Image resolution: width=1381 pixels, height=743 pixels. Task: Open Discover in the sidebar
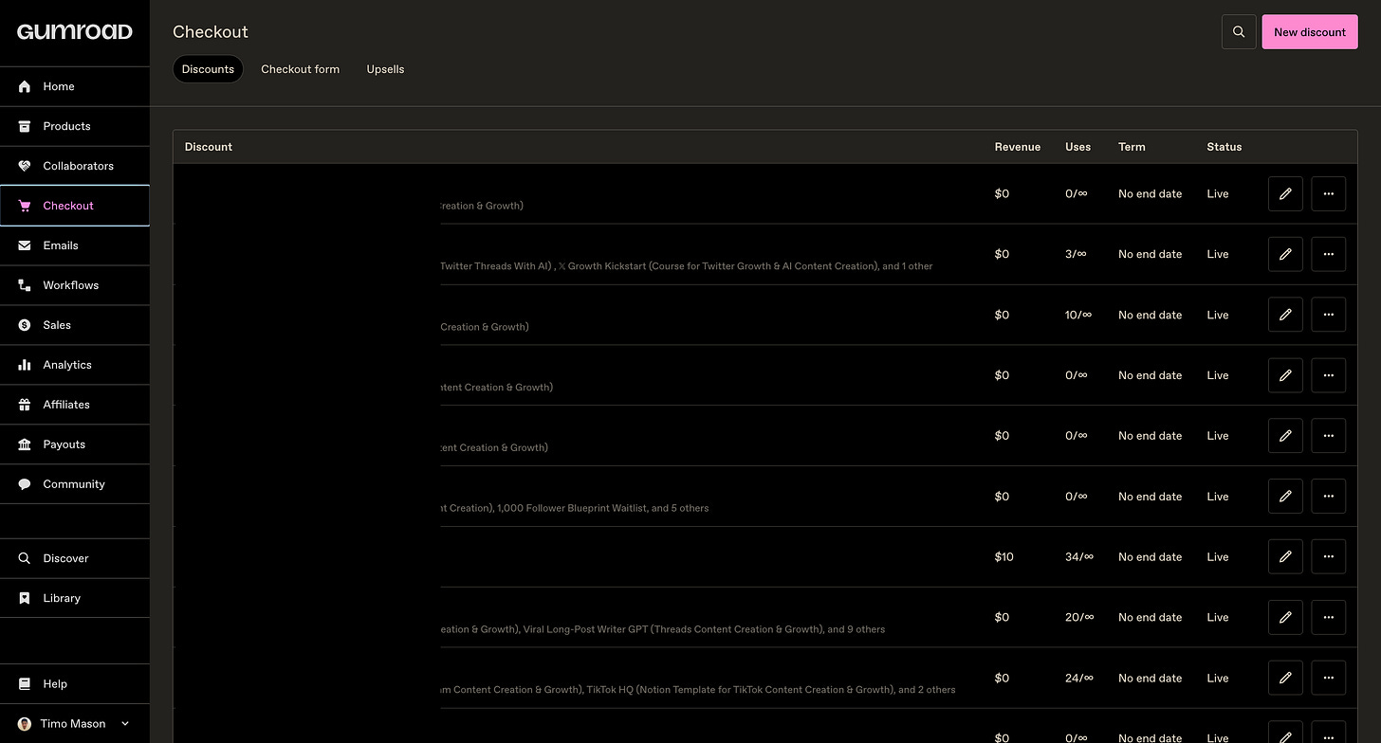[75, 558]
